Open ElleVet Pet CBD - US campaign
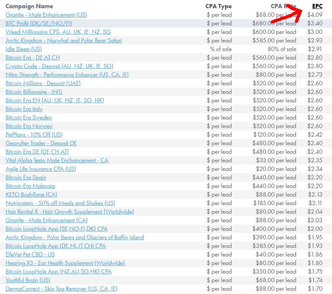The width and height of the screenshot is (332, 294). pos(30,254)
